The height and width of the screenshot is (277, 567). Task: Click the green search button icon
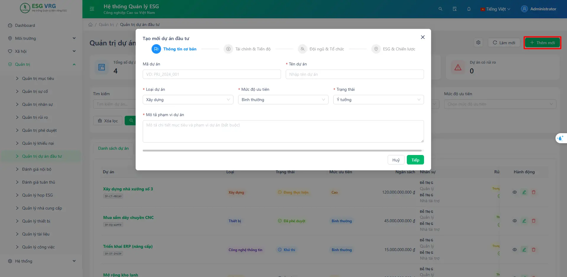pyautogui.click(x=131, y=121)
